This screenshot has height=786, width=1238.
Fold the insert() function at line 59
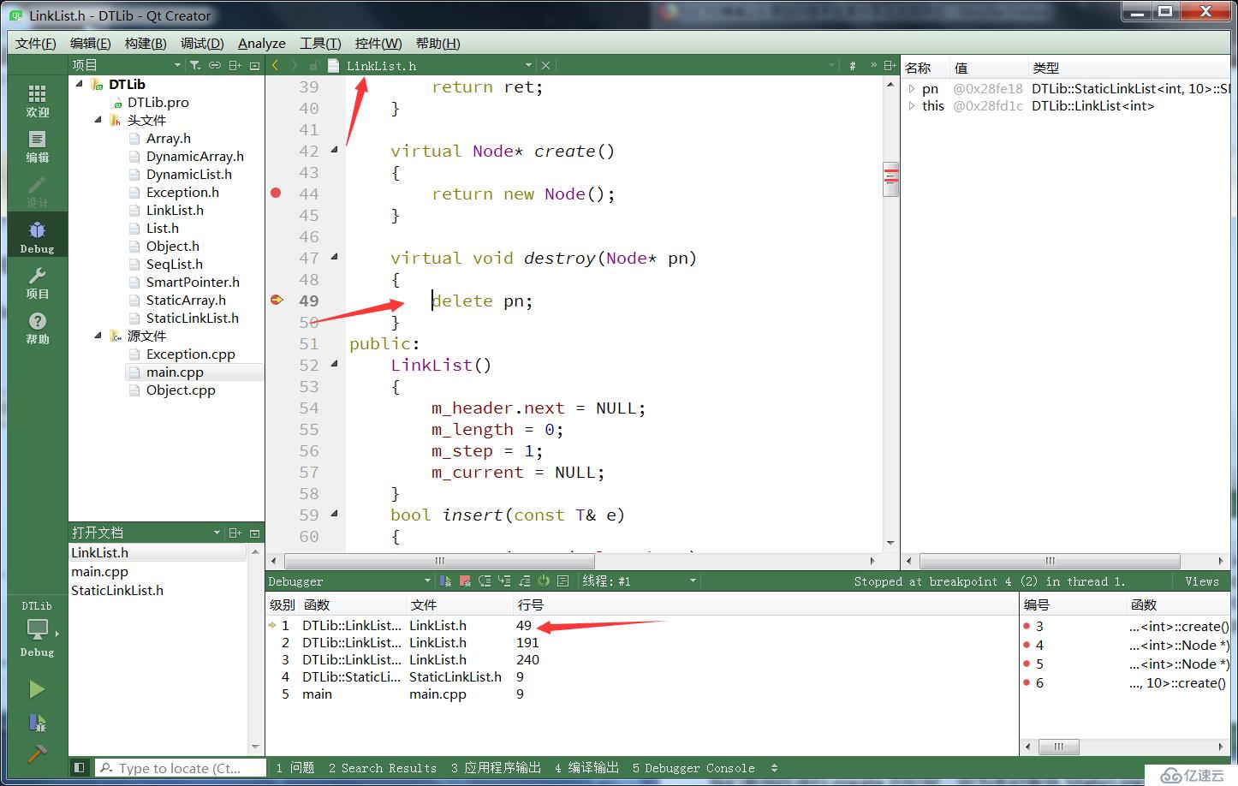334,514
